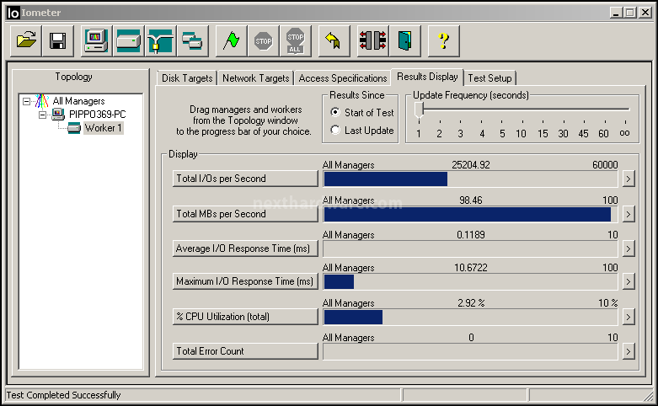Open Access Specifications tab

342,78
